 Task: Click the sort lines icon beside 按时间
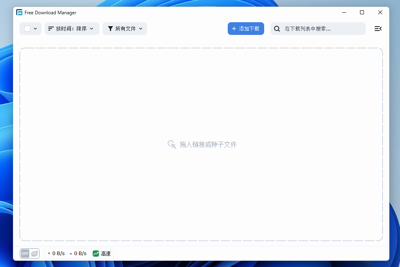tap(51, 29)
